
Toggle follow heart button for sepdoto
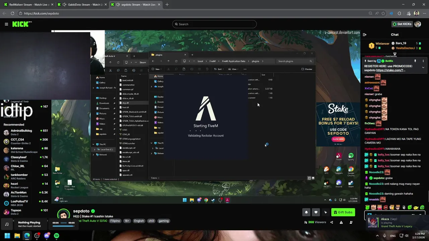(x=316, y=212)
